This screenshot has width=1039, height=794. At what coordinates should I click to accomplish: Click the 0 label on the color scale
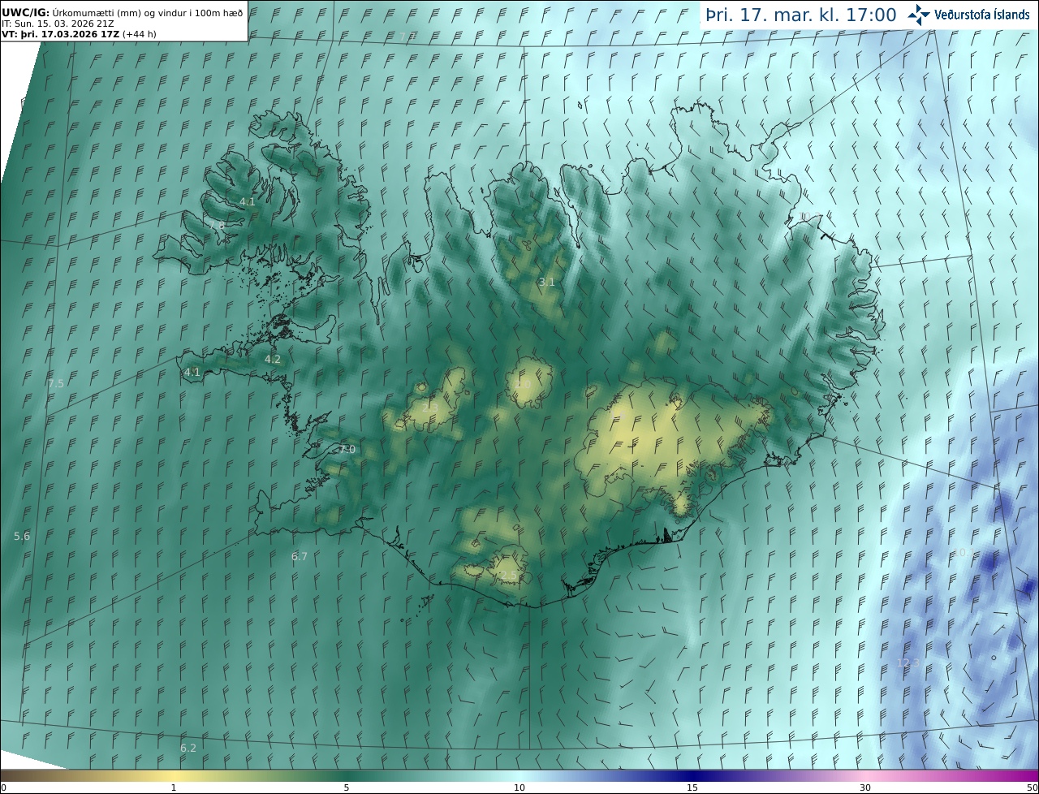(x=3, y=788)
